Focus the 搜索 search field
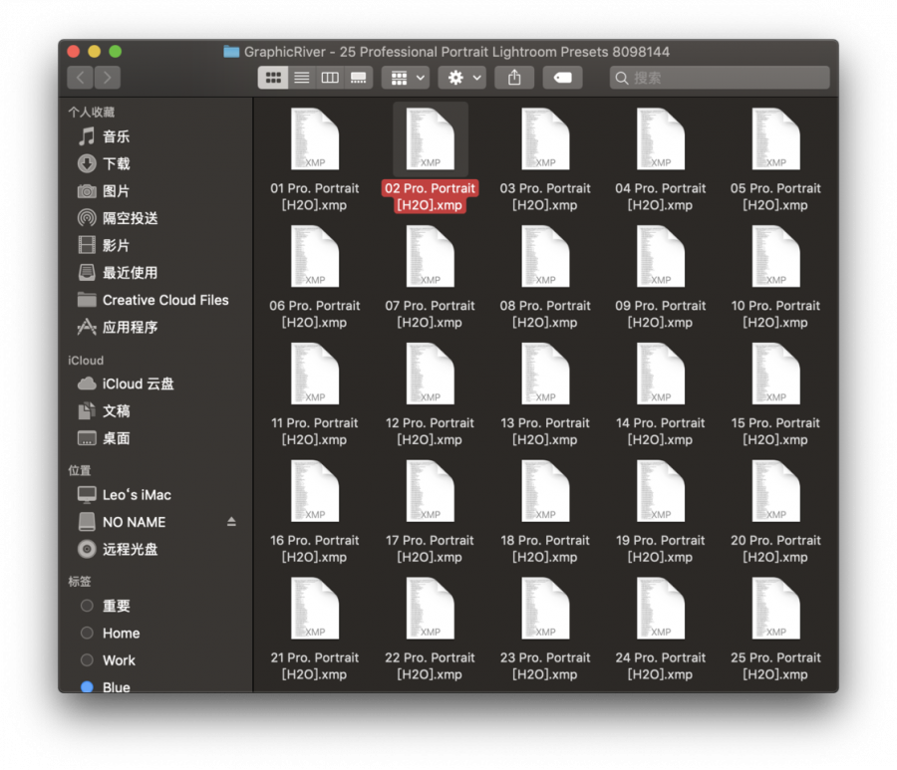Viewport: 897px width, 770px height. 720,78
